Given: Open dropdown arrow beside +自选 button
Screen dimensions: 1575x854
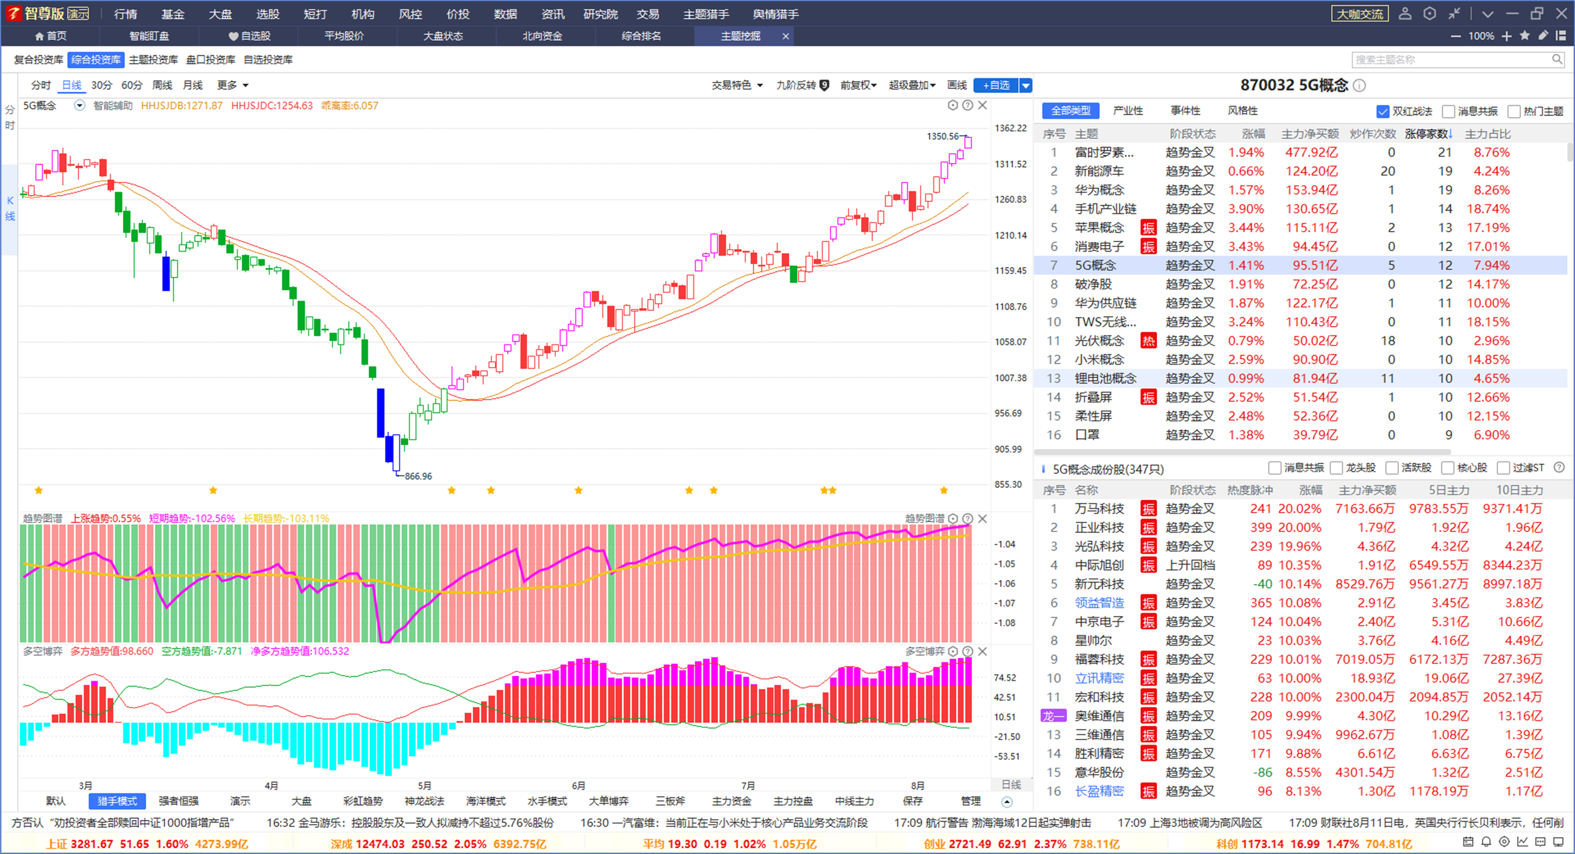Looking at the screenshot, I should [1026, 85].
